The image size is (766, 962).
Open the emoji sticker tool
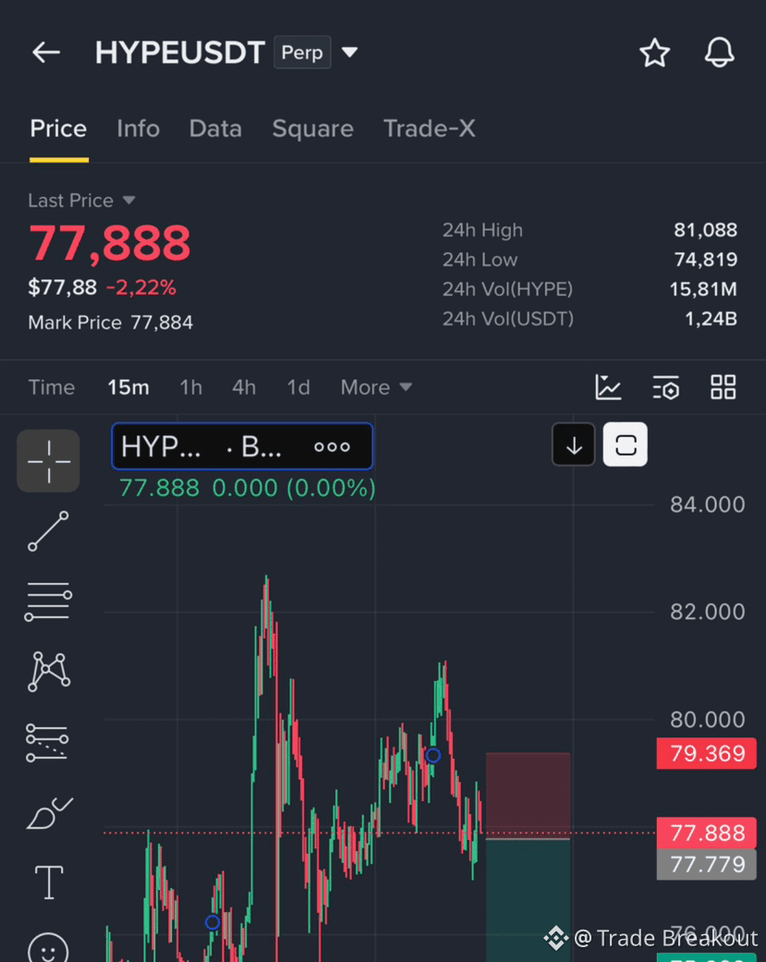(x=48, y=948)
